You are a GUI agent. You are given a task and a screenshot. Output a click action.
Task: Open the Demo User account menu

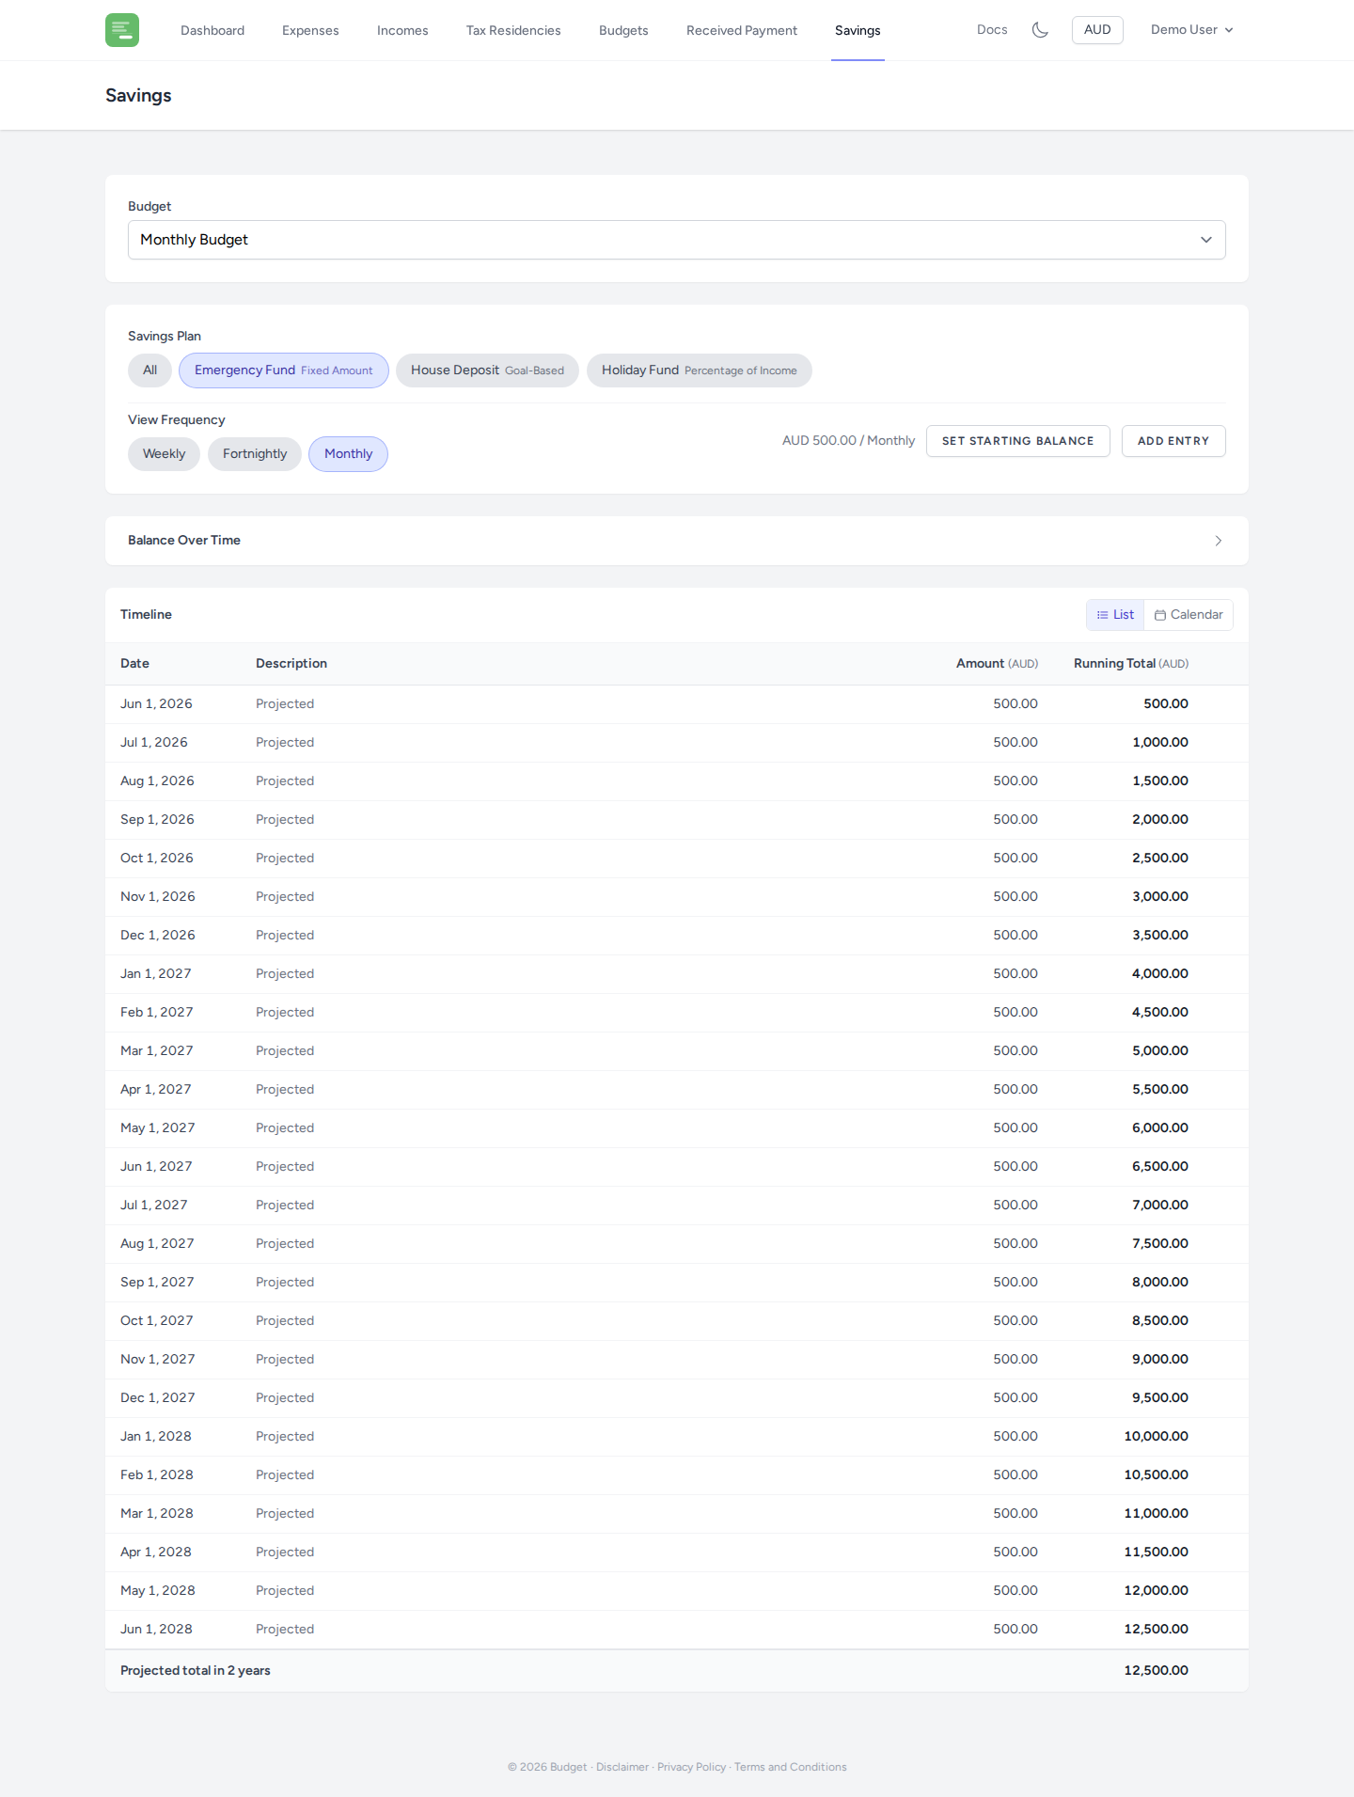pyautogui.click(x=1191, y=30)
